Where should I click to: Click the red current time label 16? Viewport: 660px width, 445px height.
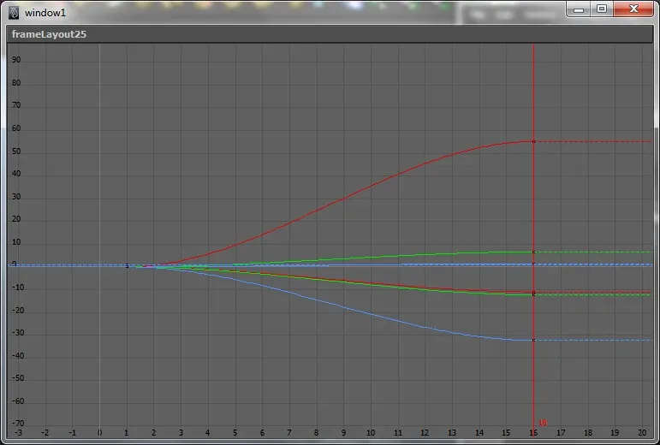click(x=543, y=422)
